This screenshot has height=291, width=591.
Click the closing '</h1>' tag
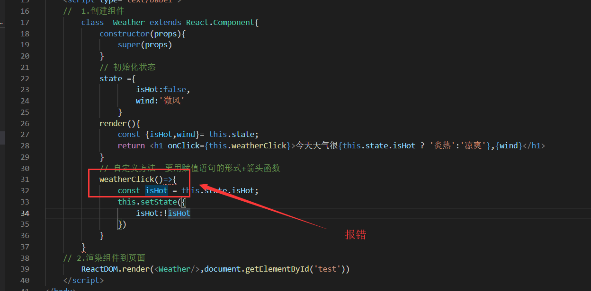pos(534,145)
